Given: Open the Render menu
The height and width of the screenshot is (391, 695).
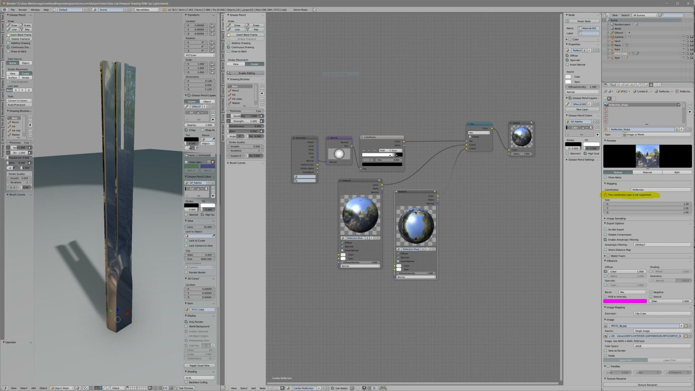Looking at the screenshot, I should click(x=23, y=10).
